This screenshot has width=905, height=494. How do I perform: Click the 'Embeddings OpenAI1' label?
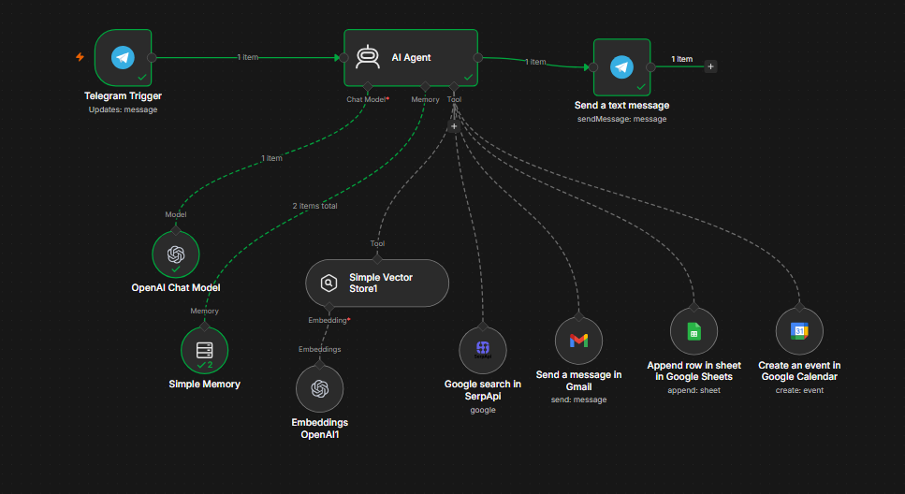click(320, 429)
